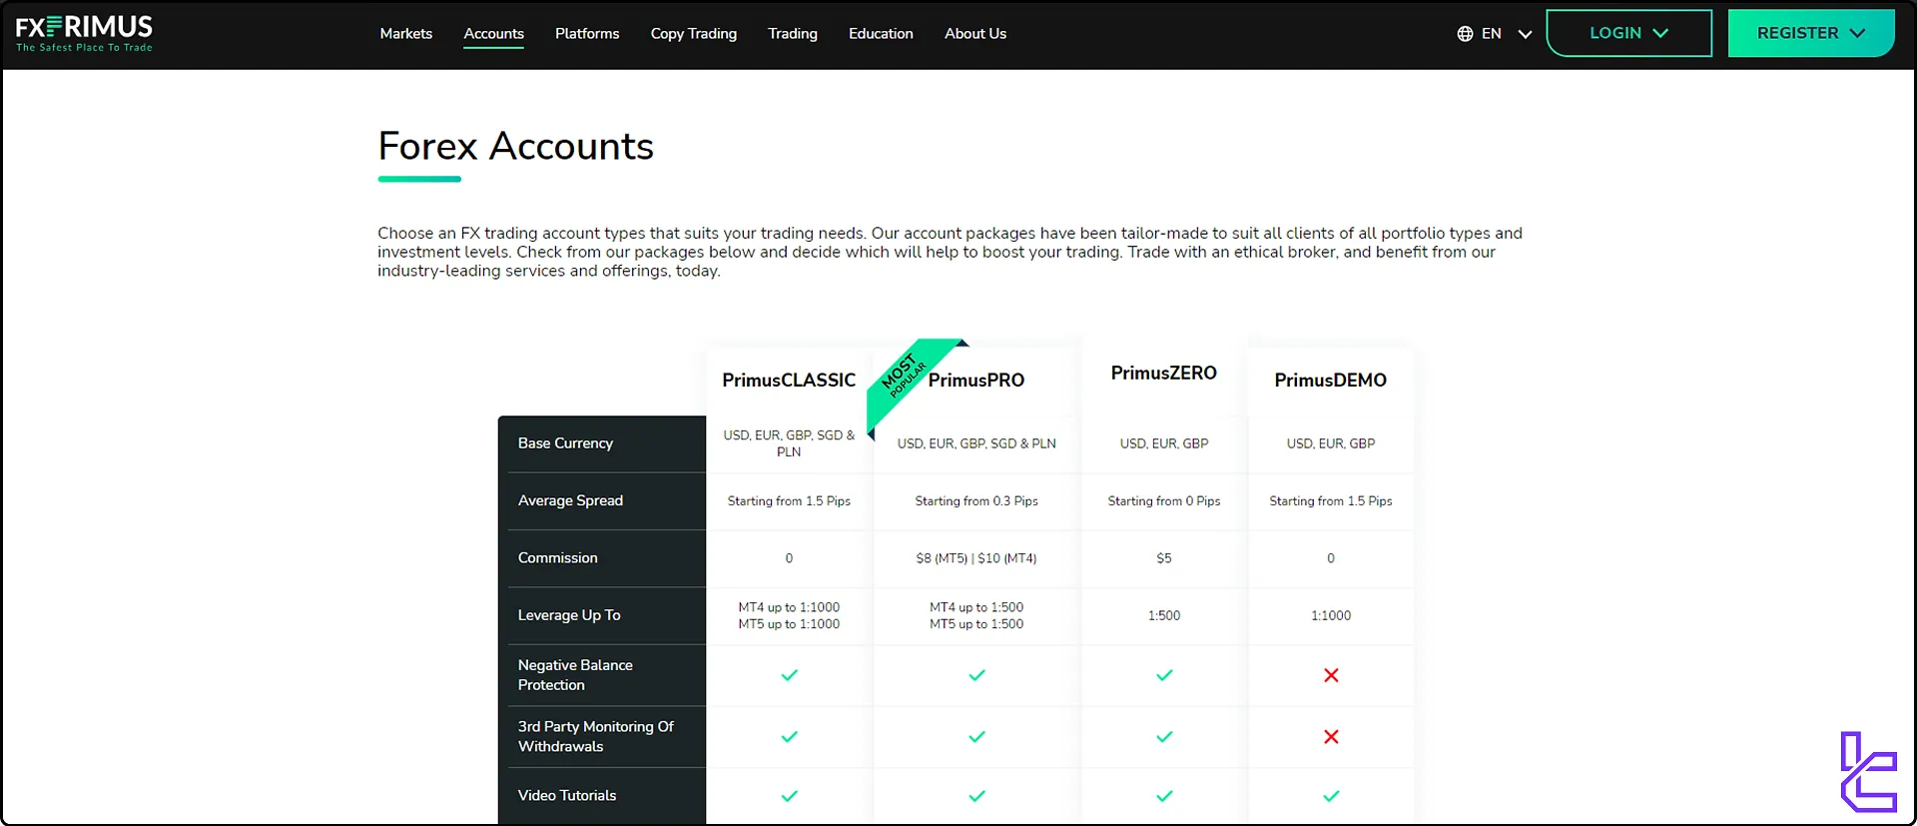Click PrimusPRO Video Tutorials checkmark
This screenshot has height=826, width=1917.
976,796
